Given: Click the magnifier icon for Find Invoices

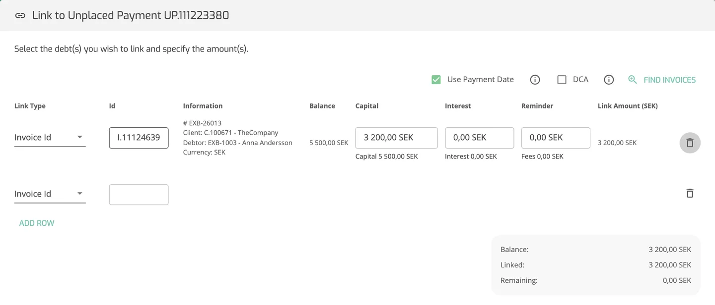Looking at the screenshot, I should coord(632,80).
